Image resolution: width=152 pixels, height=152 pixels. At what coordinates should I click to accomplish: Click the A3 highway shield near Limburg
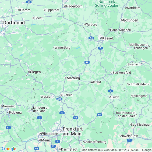click(x=40, y=118)
